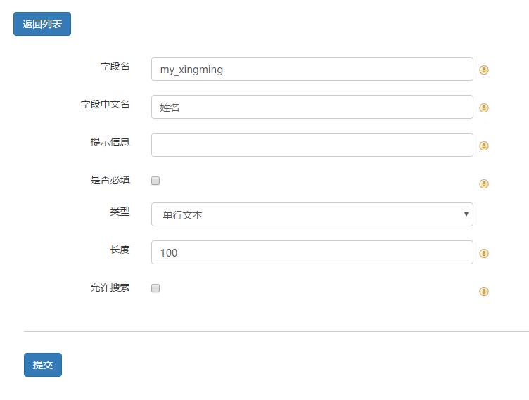
Task: Click the 字段名 label text
Action: (x=115, y=67)
